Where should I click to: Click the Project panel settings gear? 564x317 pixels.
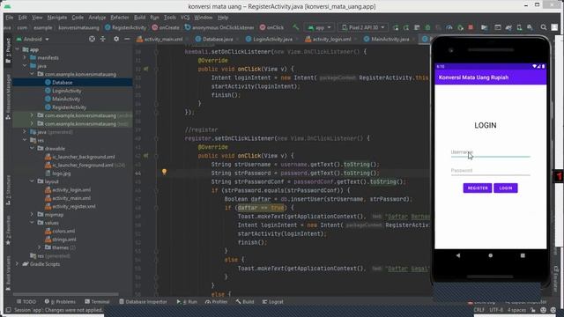[x=116, y=39]
